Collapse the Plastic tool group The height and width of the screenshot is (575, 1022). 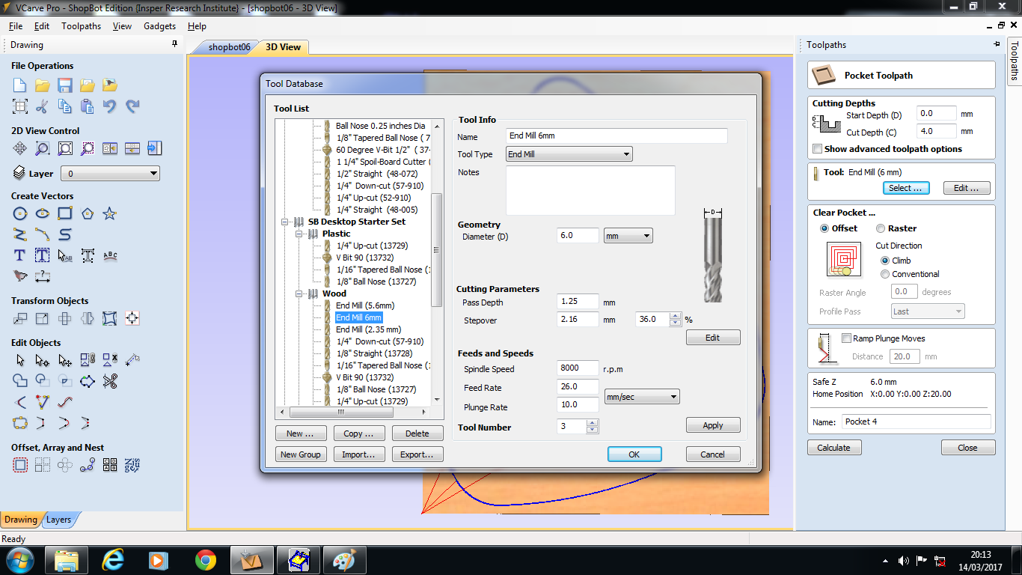pos(299,234)
